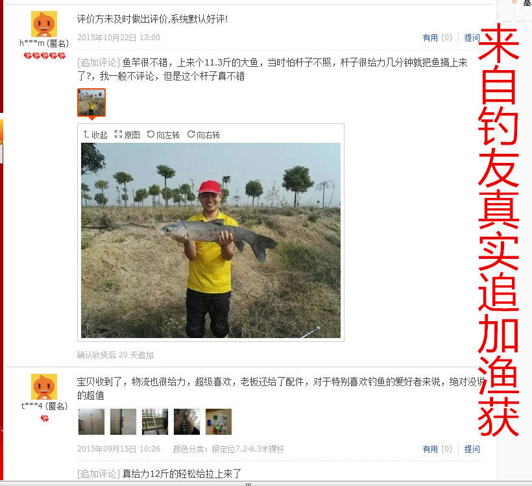Collapse the photo using 收起
The width and height of the screenshot is (532, 486).
[x=95, y=135]
